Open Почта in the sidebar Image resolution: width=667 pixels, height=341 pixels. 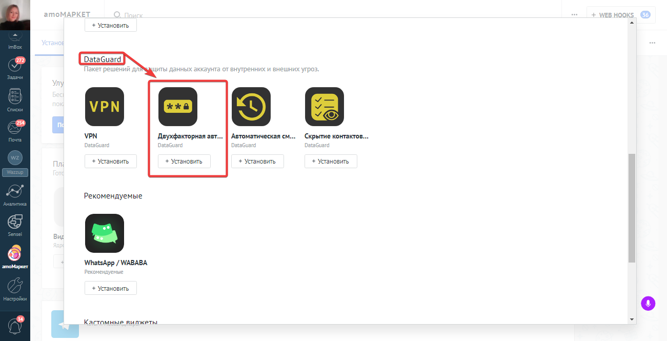pyautogui.click(x=15, y=131)
